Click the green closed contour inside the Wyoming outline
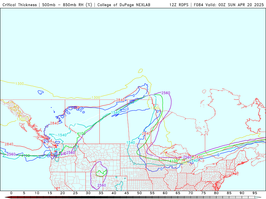Screen dimensions: 266x199 [x=101, y=172]
